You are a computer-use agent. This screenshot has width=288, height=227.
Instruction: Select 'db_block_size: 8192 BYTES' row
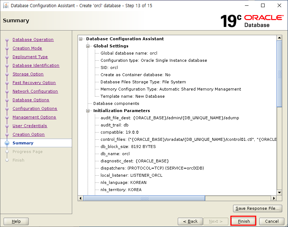(128, 147)
